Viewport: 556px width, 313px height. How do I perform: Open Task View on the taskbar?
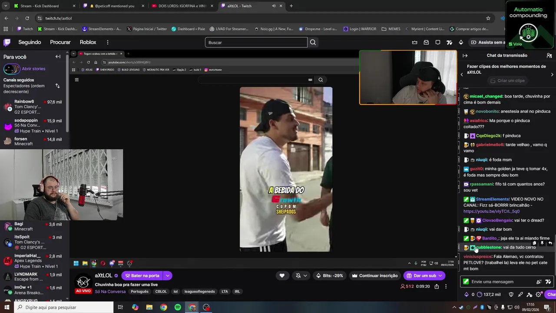pos(120,307)
